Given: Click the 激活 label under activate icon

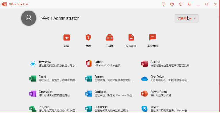Looking at the screenshot, I should pyautogui.click(x=88, y=46).
